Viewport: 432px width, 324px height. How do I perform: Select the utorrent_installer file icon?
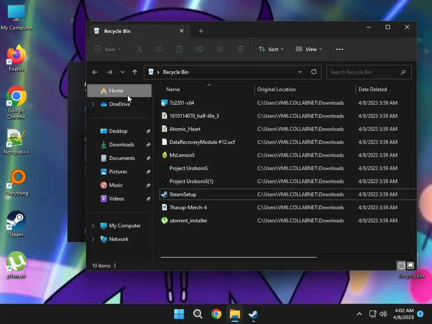(x=164, y=220)
